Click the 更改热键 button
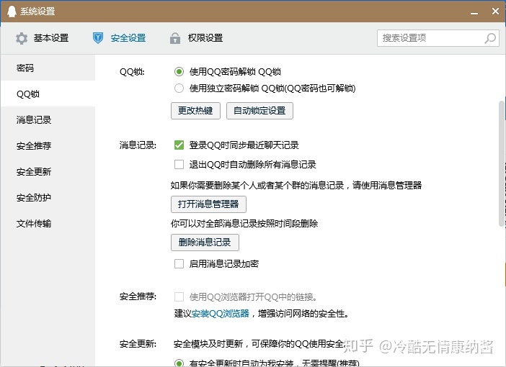 pyautogui.click(x=195, y=111)
